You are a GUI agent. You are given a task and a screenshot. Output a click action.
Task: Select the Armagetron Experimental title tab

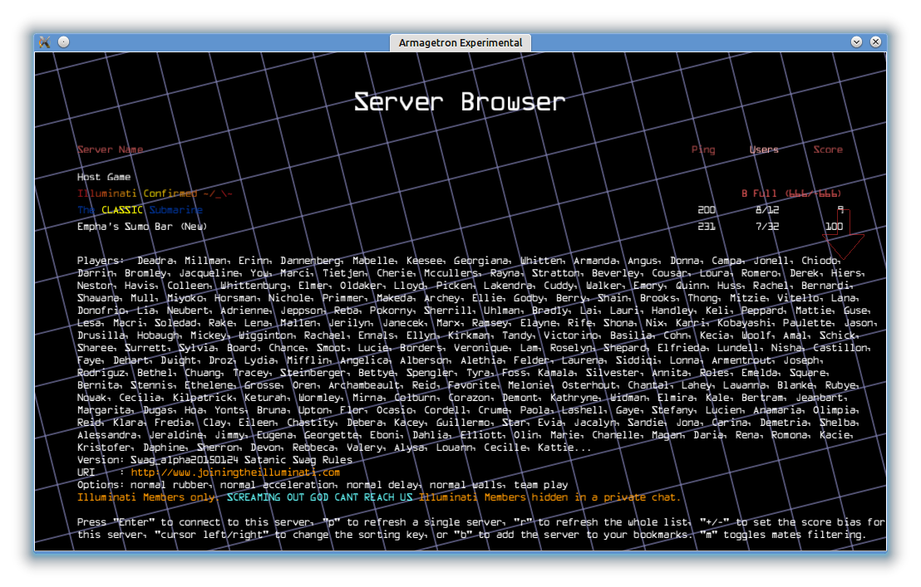pos(460,42)
